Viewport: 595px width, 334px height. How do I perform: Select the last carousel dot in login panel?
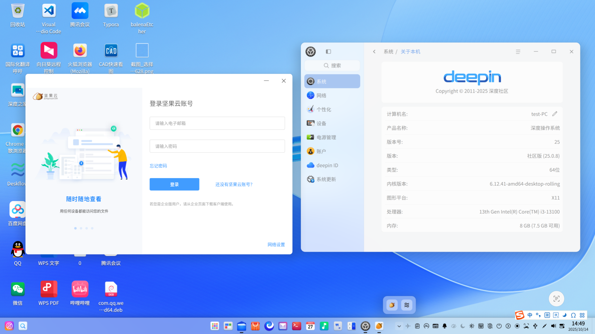click(92, 228)
